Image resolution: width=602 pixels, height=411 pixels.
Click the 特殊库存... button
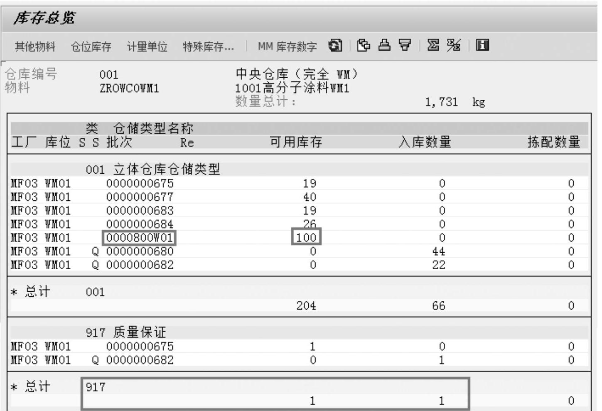pyautogui.click(x=209, y=47)
